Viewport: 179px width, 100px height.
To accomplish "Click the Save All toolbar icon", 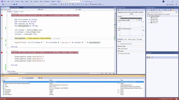I will coord(16,4).
